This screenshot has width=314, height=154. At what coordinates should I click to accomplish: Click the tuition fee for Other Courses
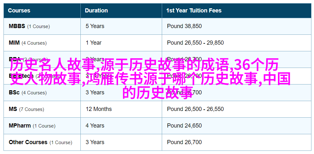click(184, 142)
